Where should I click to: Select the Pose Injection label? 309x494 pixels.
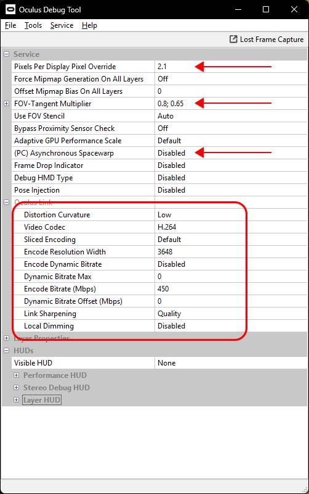(37, 190)
